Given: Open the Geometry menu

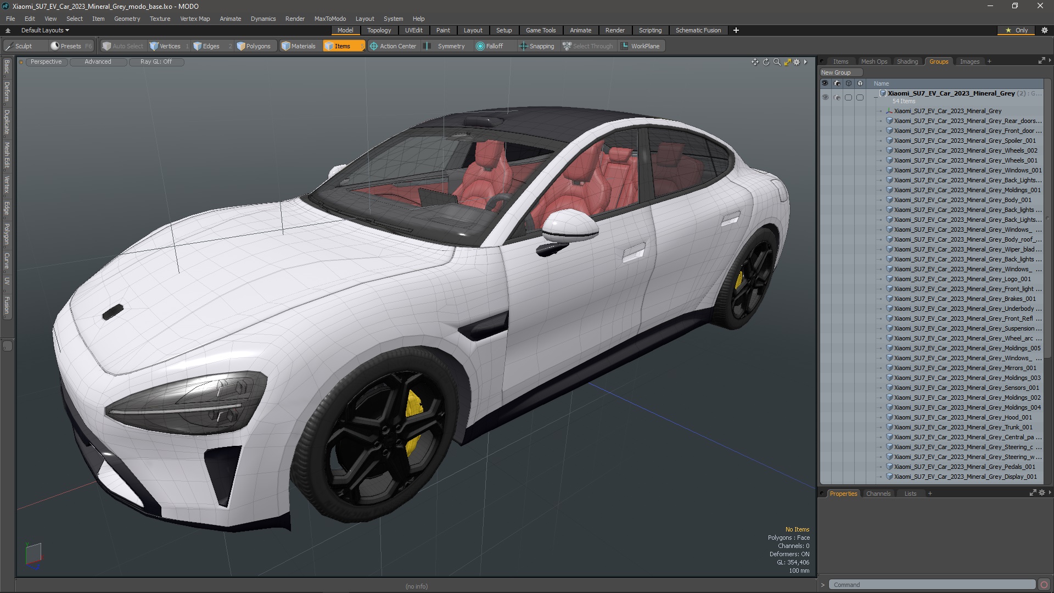Looking at the screenshot, I should point(127,19).
